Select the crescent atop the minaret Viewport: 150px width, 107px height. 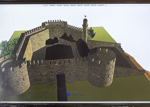(x=85, y=16)
